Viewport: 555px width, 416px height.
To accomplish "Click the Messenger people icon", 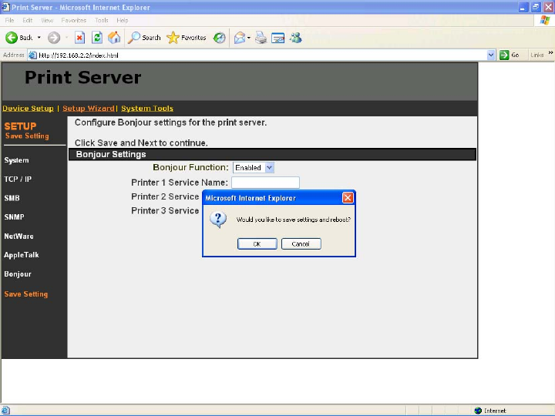I will (x=296, y=38).
